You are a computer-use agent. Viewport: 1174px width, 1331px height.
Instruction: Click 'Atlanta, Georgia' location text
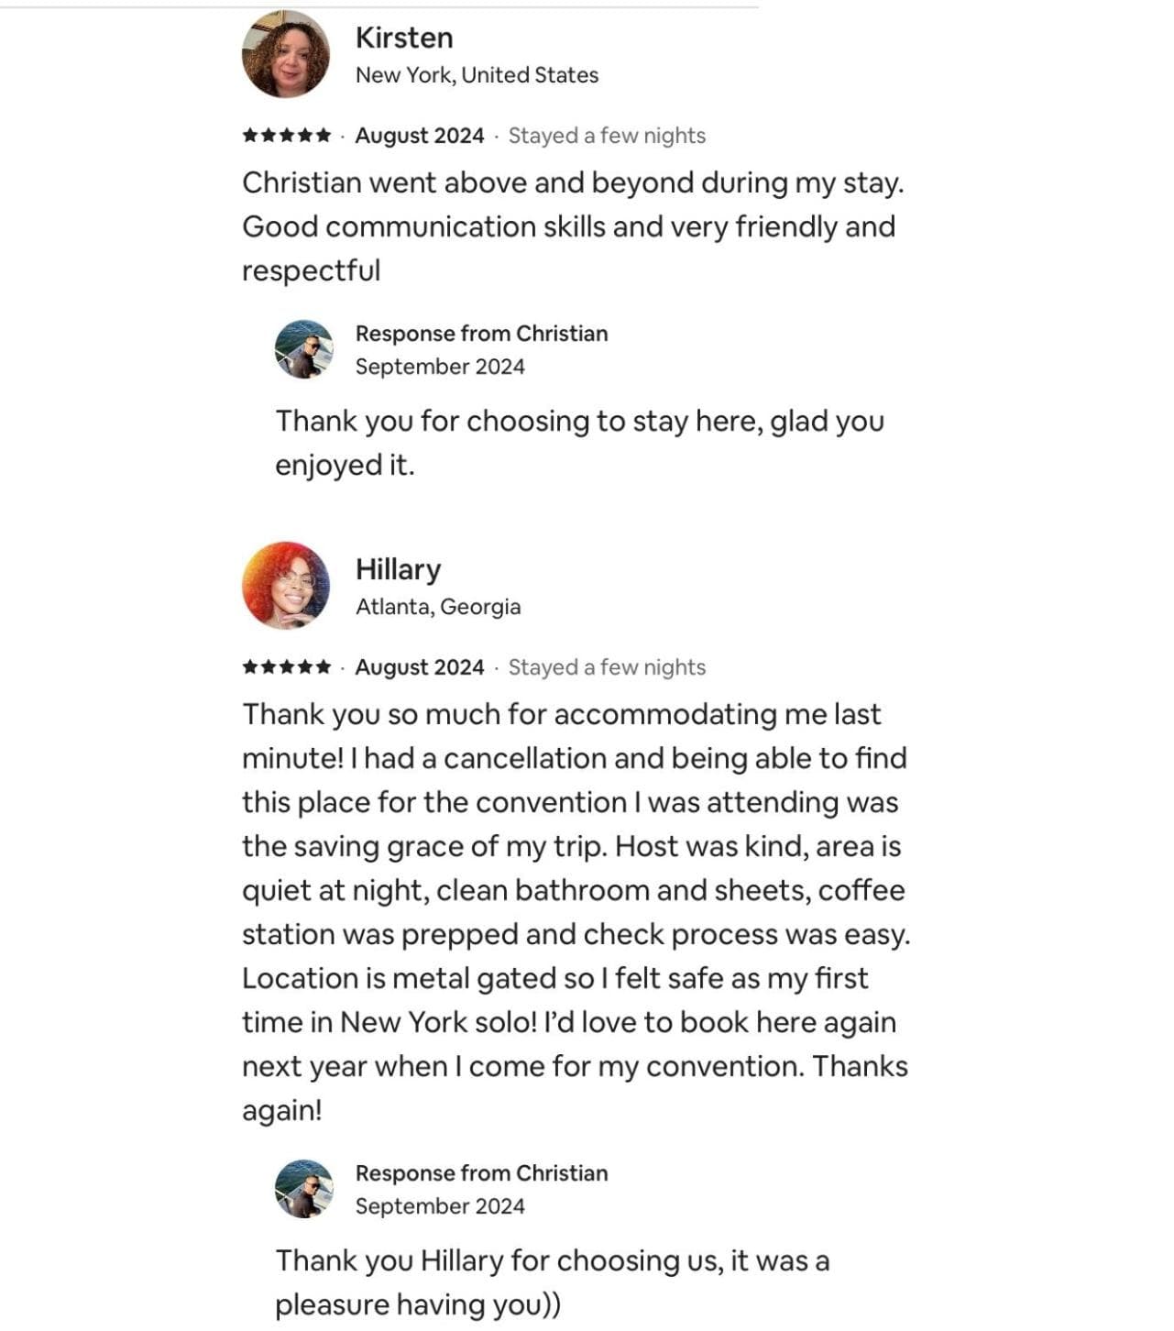[438, 607]
